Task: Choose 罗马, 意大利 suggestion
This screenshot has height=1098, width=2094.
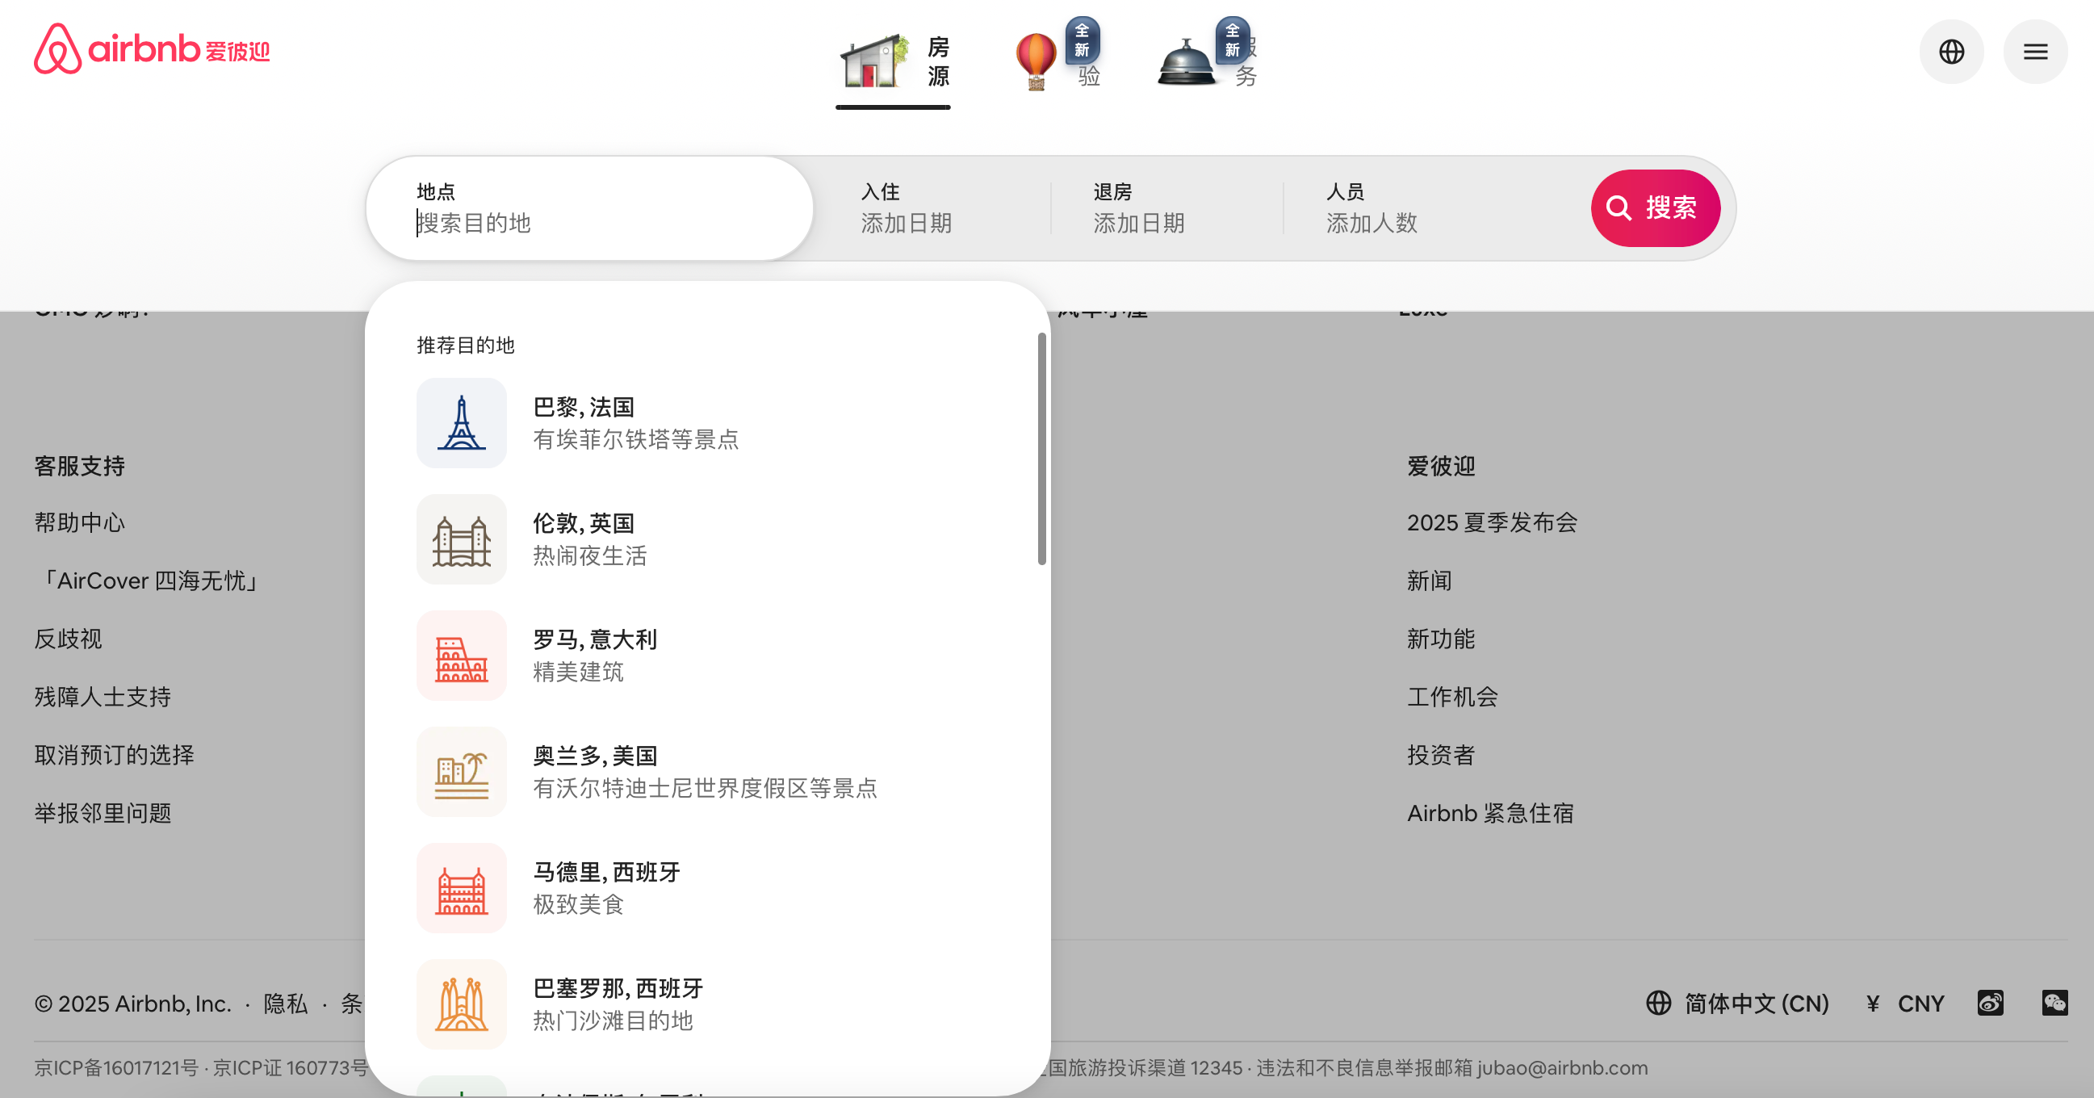Action: 707,655
